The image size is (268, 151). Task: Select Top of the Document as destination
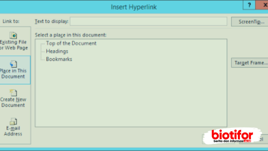pos(71,43)
